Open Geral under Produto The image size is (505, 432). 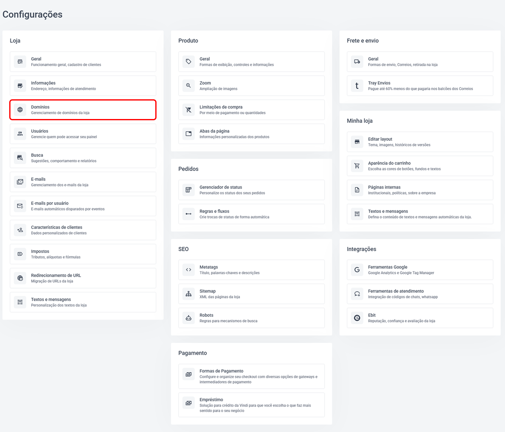(251, 62)
